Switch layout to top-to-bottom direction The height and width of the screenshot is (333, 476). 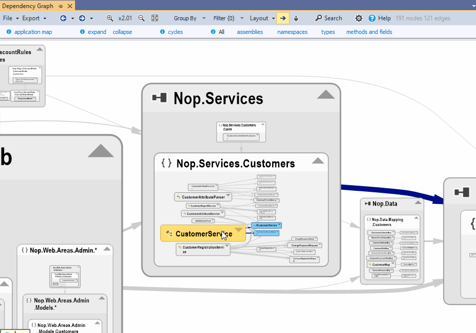pyautogui.click(x=296, y=18)
